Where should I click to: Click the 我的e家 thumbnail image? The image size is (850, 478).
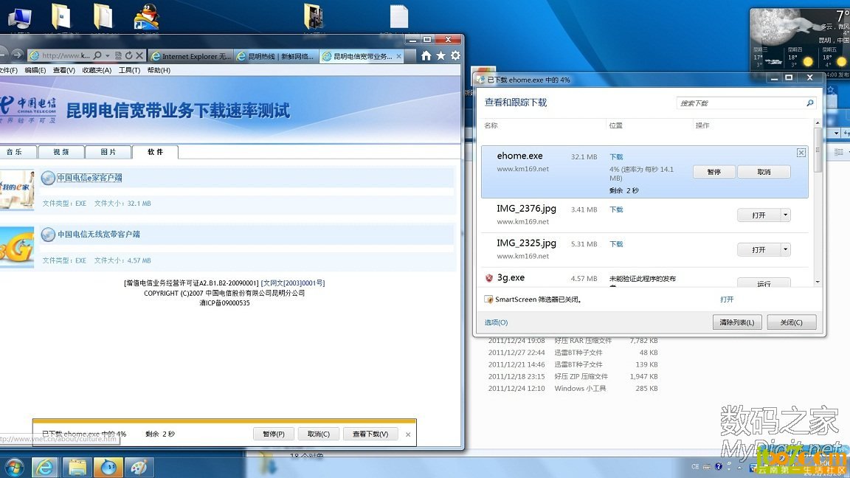(x=17, y=190)
